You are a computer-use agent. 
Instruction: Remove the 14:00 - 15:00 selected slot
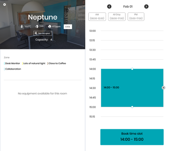coord(163,88)
